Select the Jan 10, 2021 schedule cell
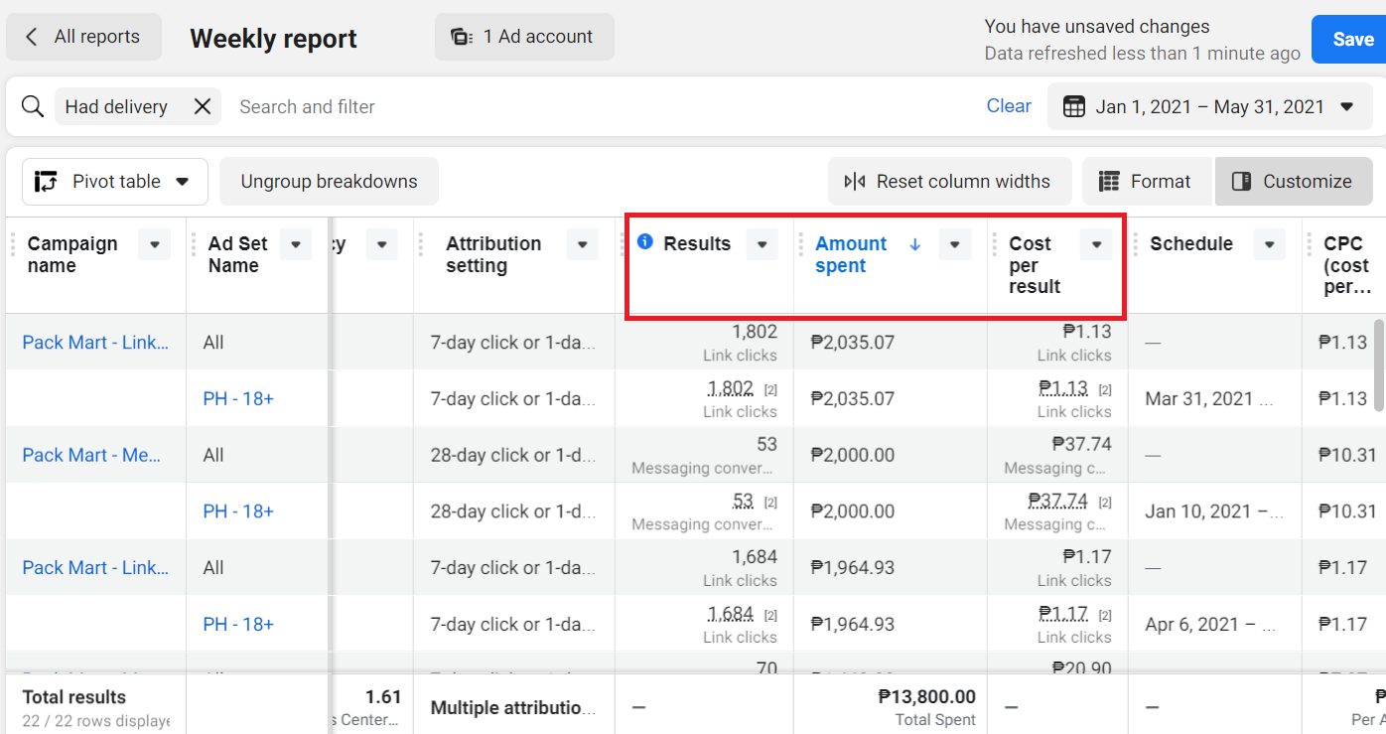Image resolution: width=1386 pixels, height=734 pixels. (1214, 512)
